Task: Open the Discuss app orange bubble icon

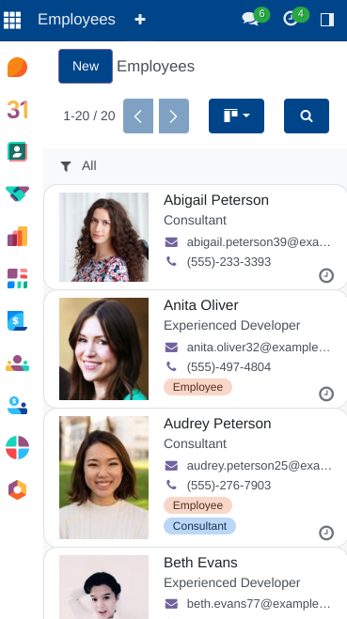Action: [x=17, y=67]
